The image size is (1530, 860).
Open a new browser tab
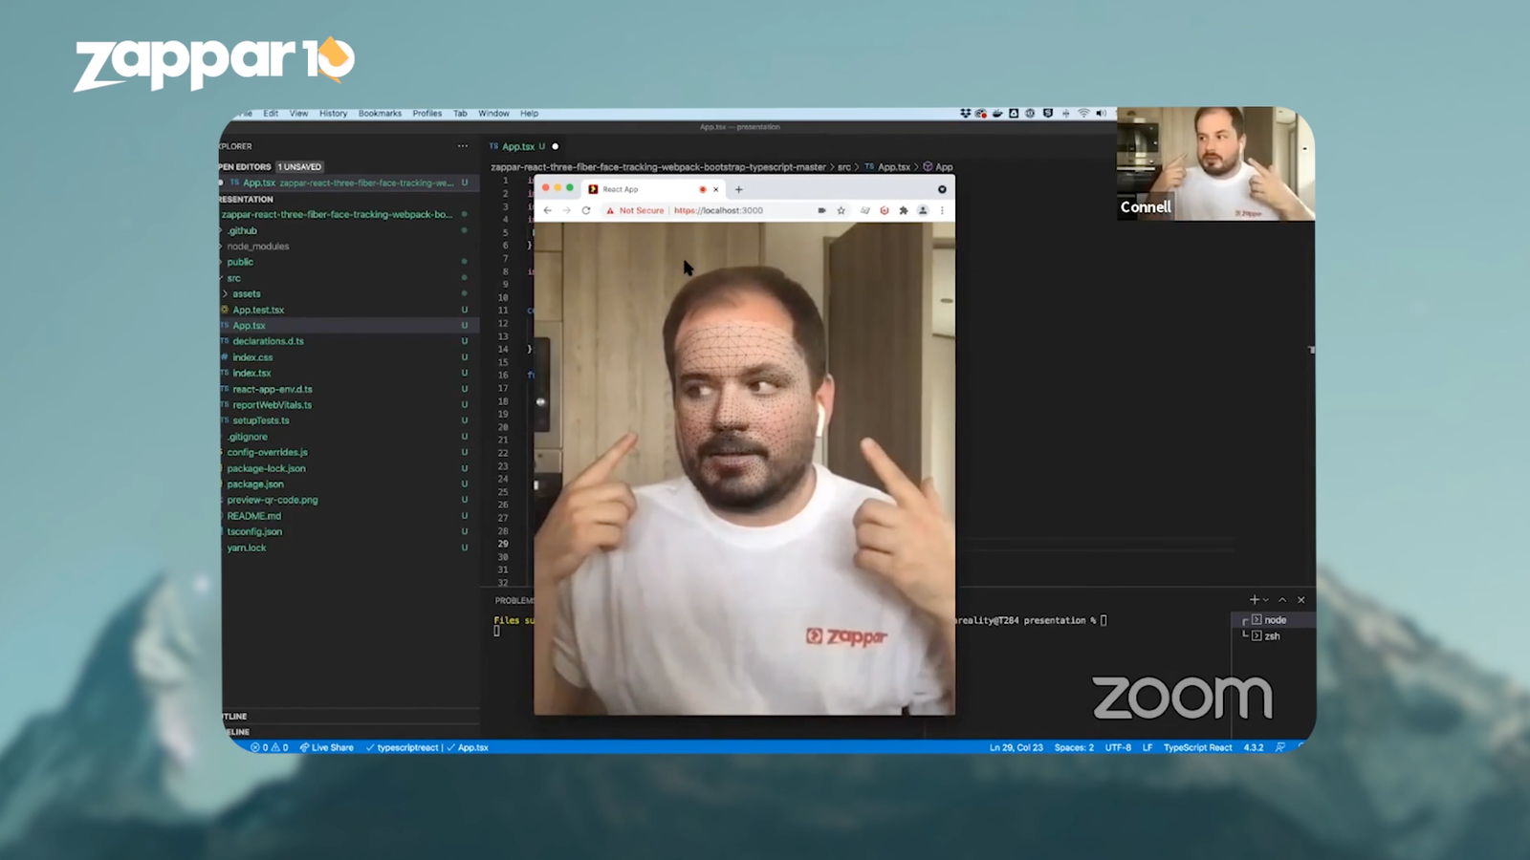[738, 189]
